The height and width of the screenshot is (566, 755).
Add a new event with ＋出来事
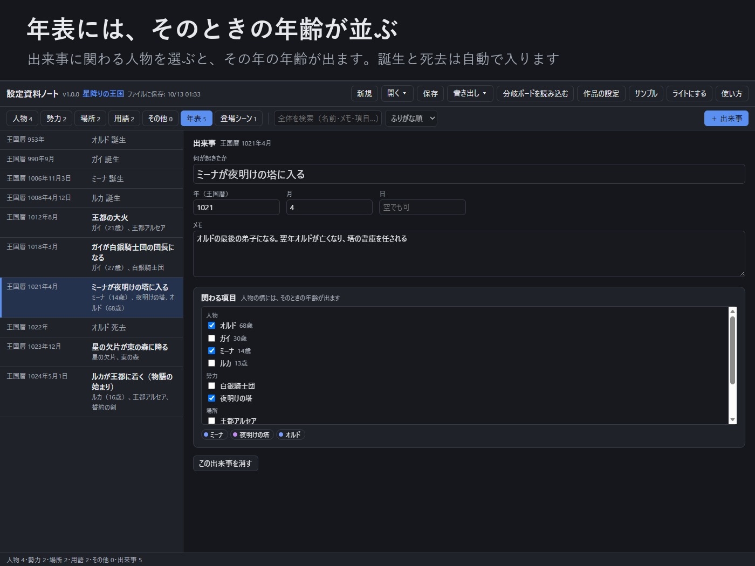[726, 118]
